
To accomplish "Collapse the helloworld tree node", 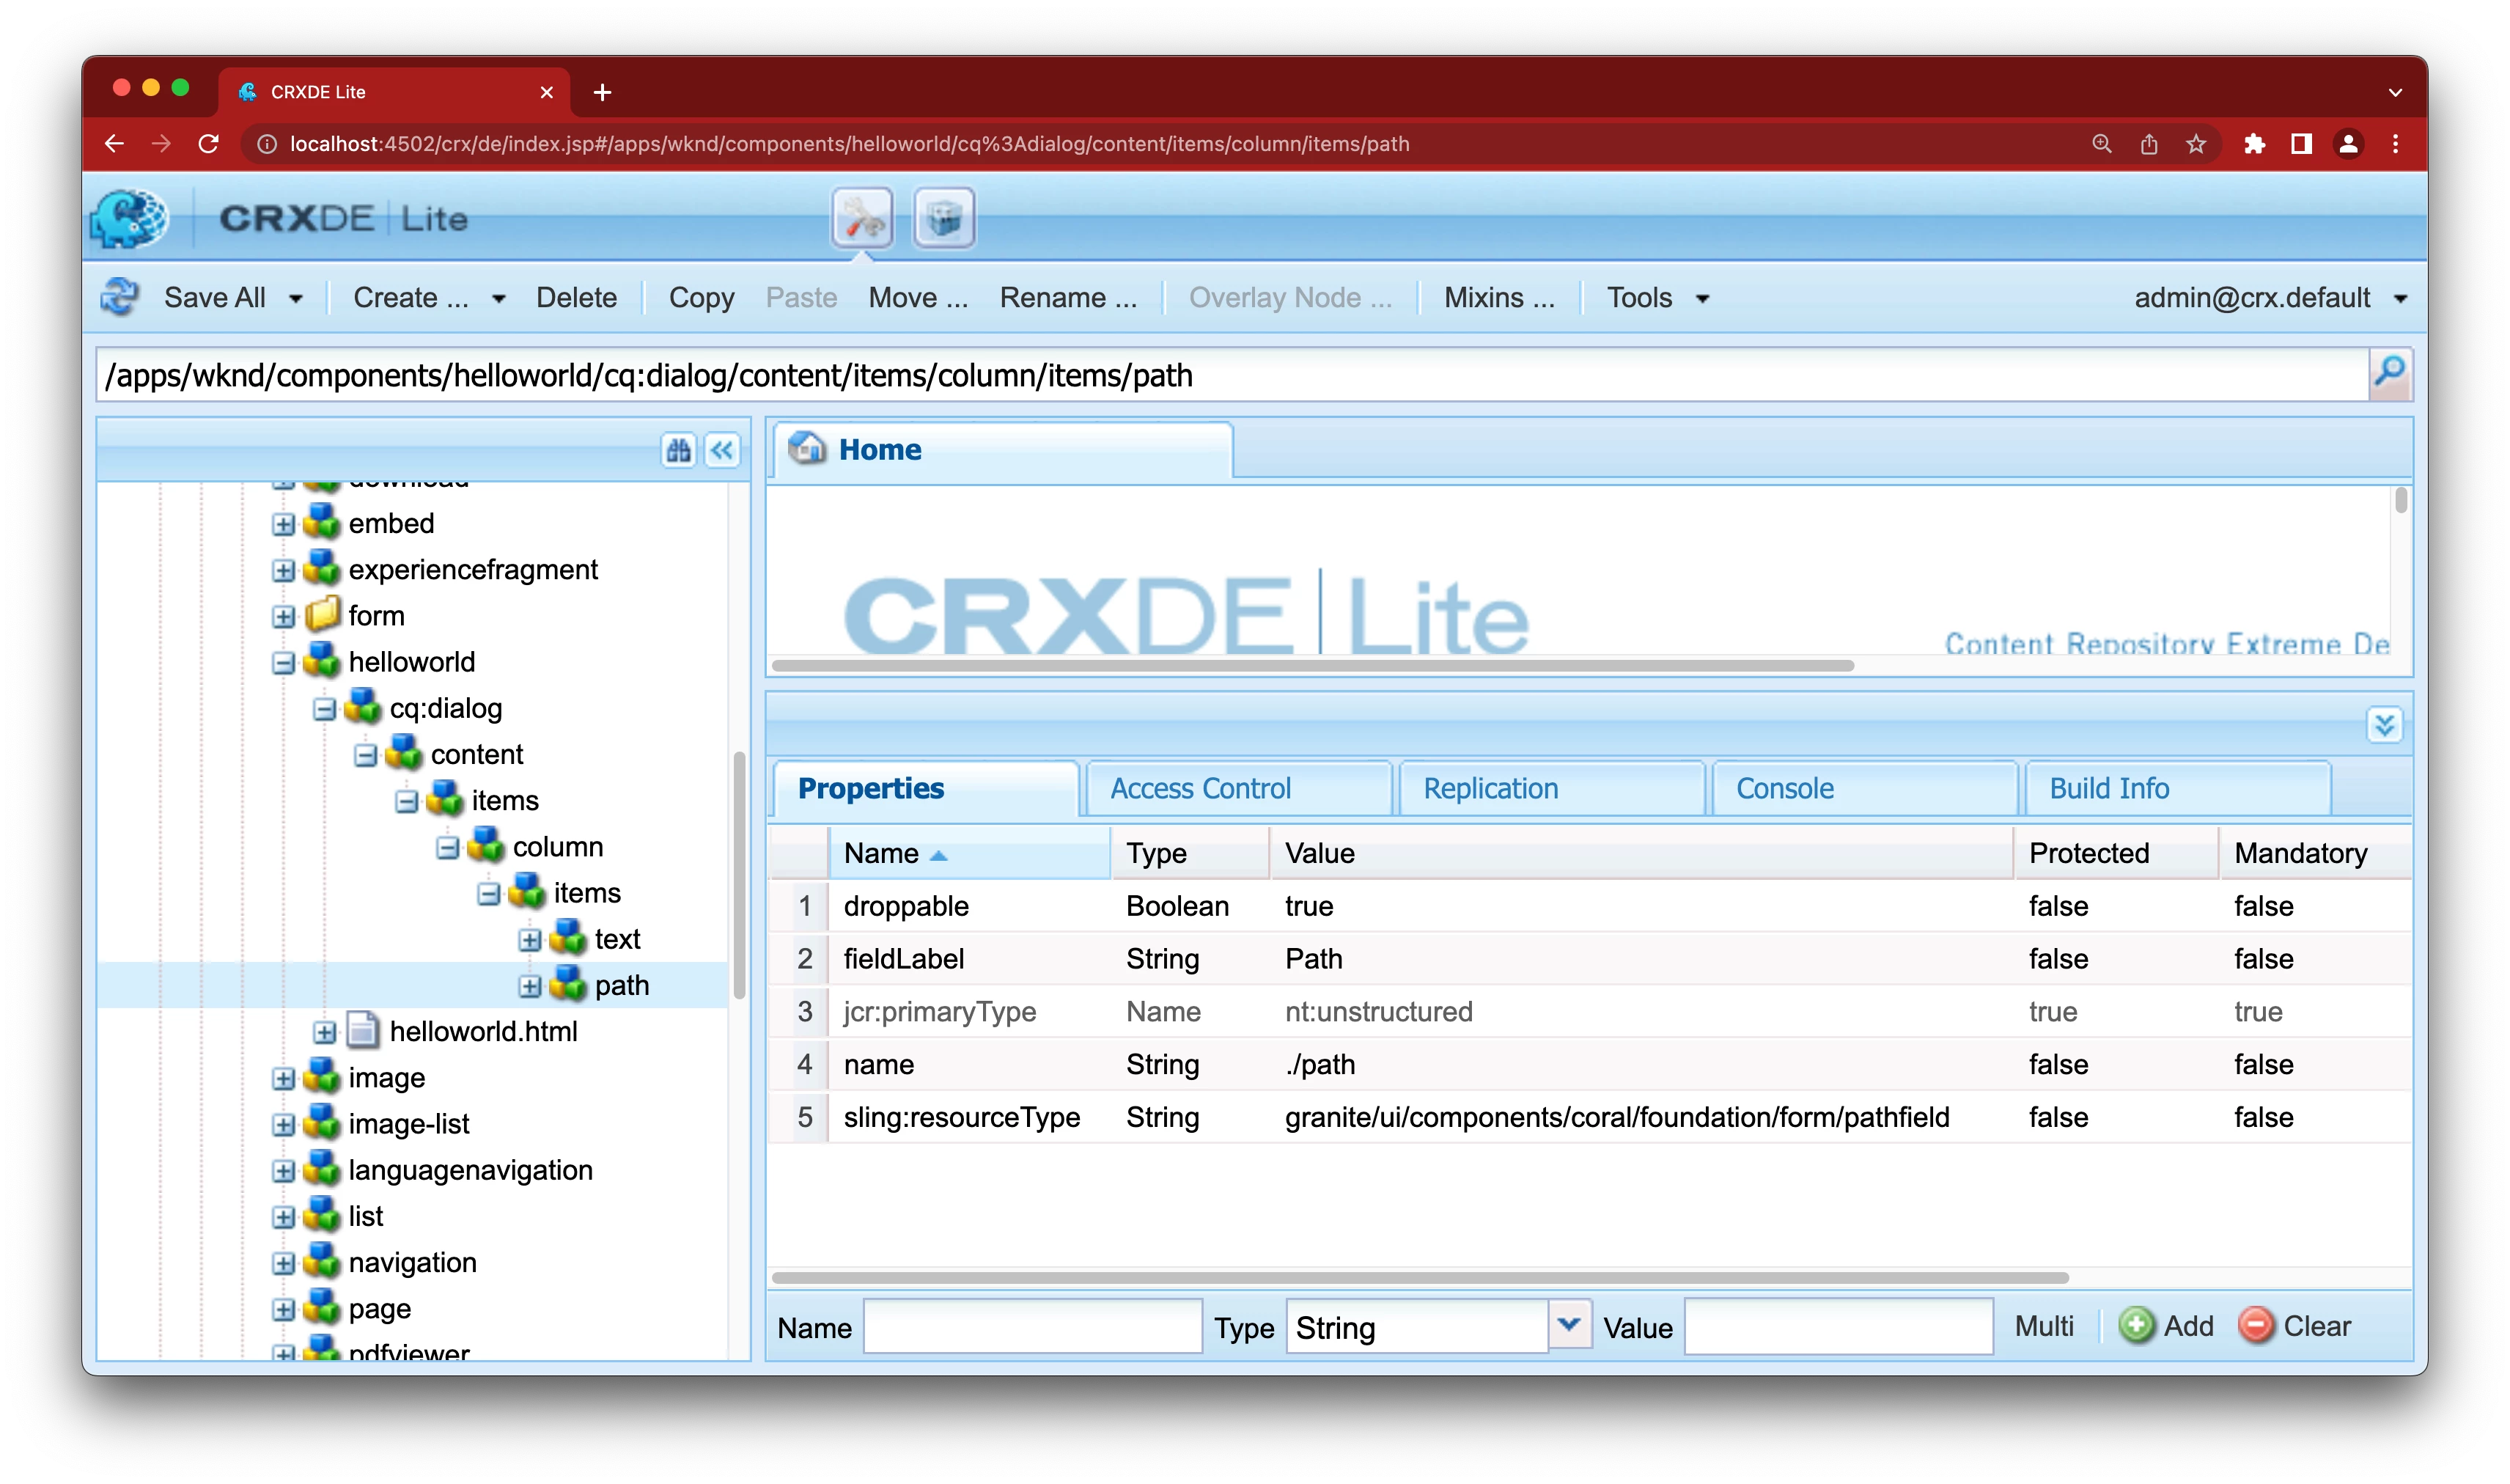I will pyautogui.click(x=284, y=662).
